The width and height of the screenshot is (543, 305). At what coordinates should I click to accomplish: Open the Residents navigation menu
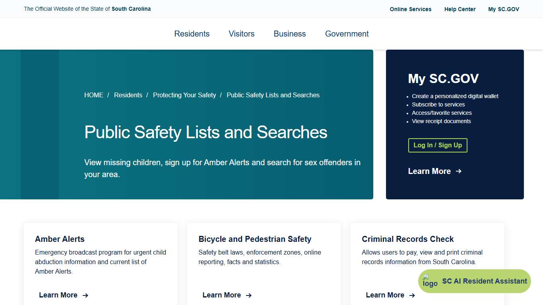[x=192, y=34]
